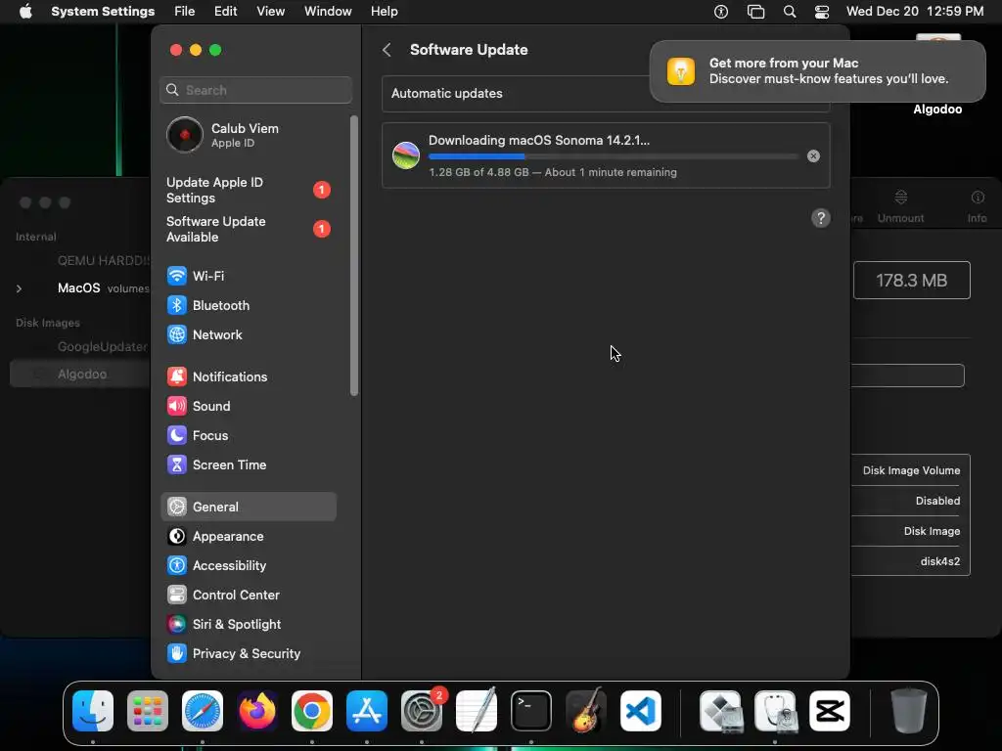Open Update Apple ID Settings
This screenshot has height=751, width=1002.
tap(248, 190)
